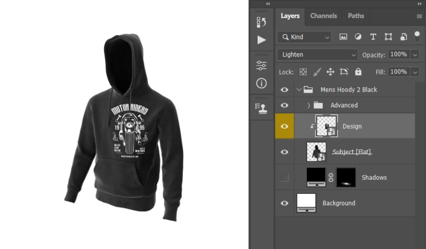
Task: Switch to the Channels tab
Action: 323,16
